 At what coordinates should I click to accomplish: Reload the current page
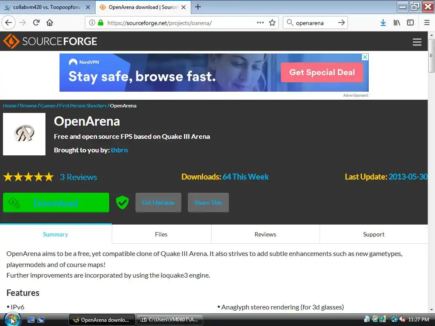tap(36, 23)
